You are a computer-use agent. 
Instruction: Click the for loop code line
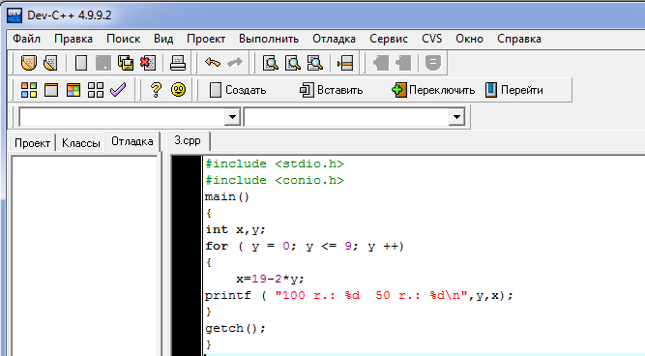click(x=305, y=246)
